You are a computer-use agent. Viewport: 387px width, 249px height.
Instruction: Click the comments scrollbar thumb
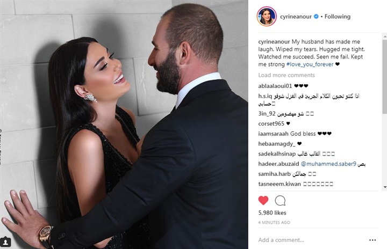385,76
